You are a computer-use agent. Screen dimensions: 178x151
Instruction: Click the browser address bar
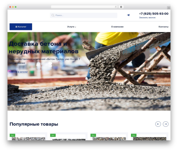(84, 7)
